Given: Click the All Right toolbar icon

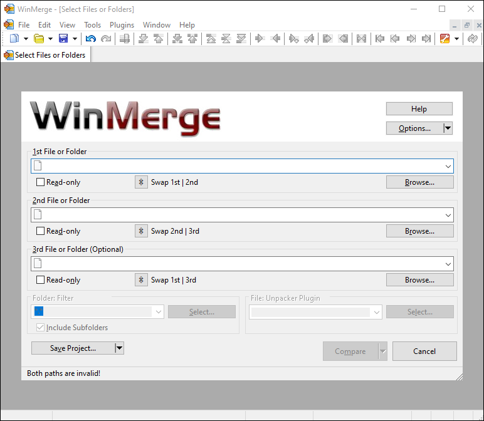Looking at the screenshot, I should click(327, 39).
